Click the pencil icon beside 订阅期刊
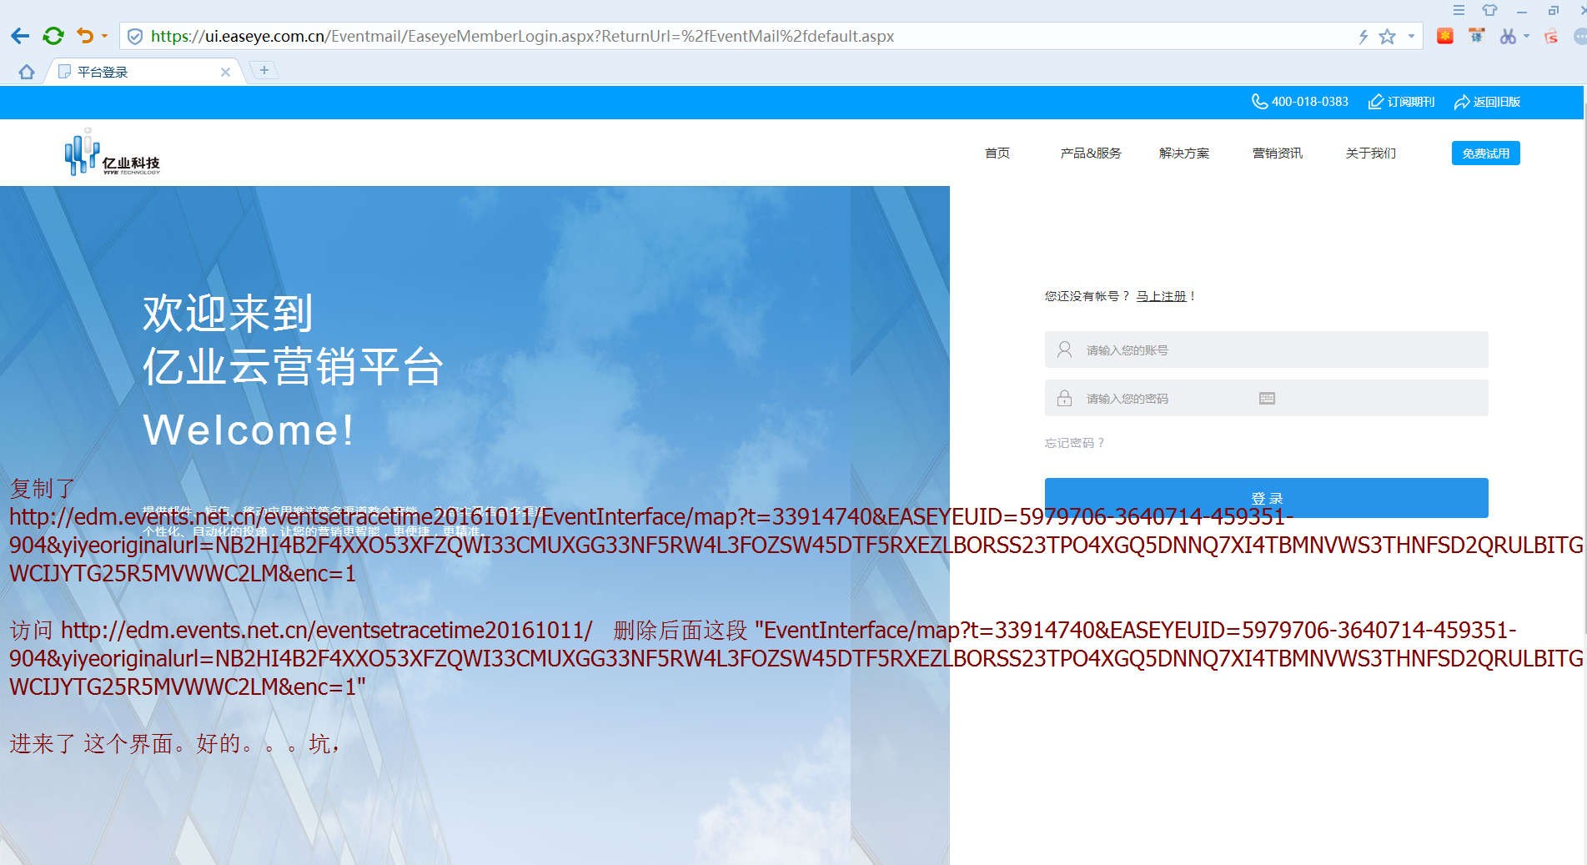Image resolution: width=1587 pixels, height=865 pixels. 1375,102
